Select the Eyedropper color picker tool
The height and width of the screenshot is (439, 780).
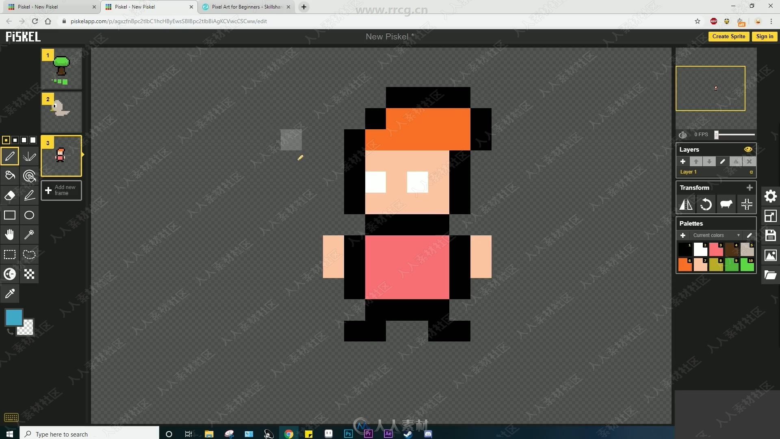point(10,294)
